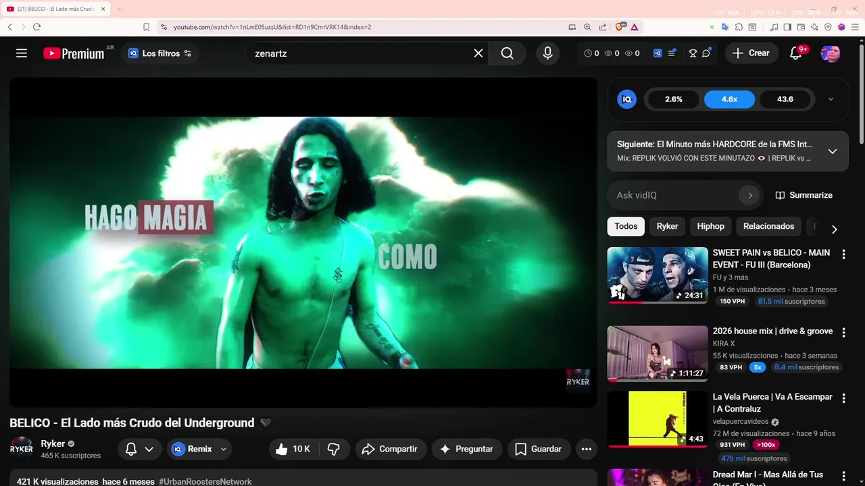Image resolution: width=865 pixels, height=486 pixels.
Task: Dislike the video
Action: point(333,449)
